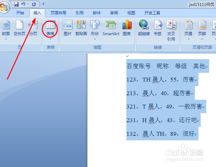Insert a hyperlink with 超链接

tap(144, 28)
